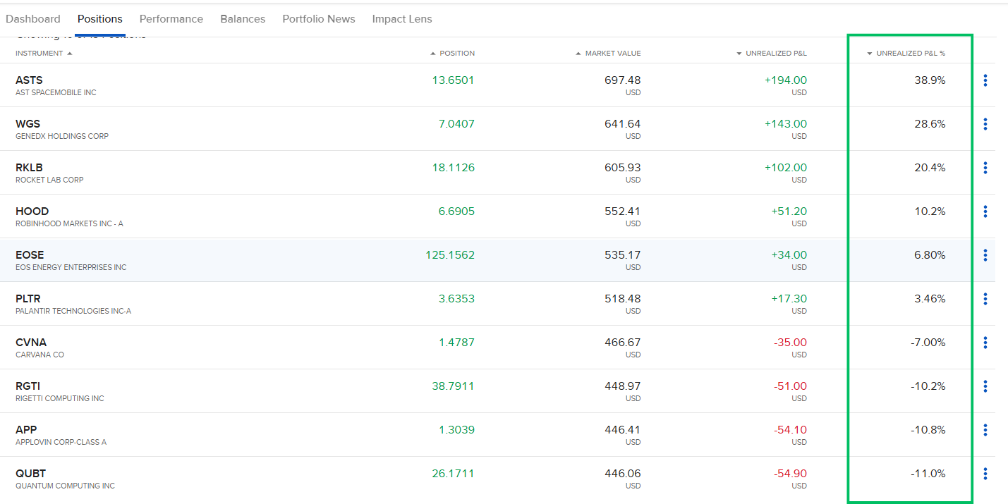Click the EOSE position value 125.1562
1008x504 pixels.
pos(450,255)
